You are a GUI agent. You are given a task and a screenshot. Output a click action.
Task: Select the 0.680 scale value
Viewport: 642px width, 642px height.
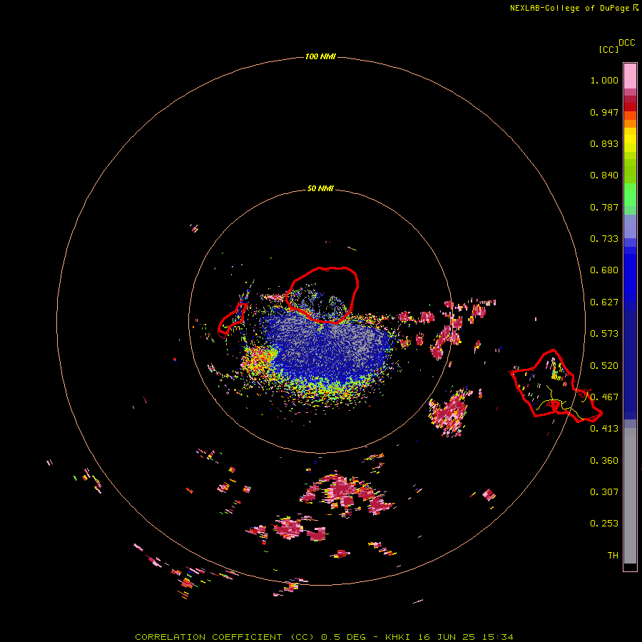coord(604,270)
